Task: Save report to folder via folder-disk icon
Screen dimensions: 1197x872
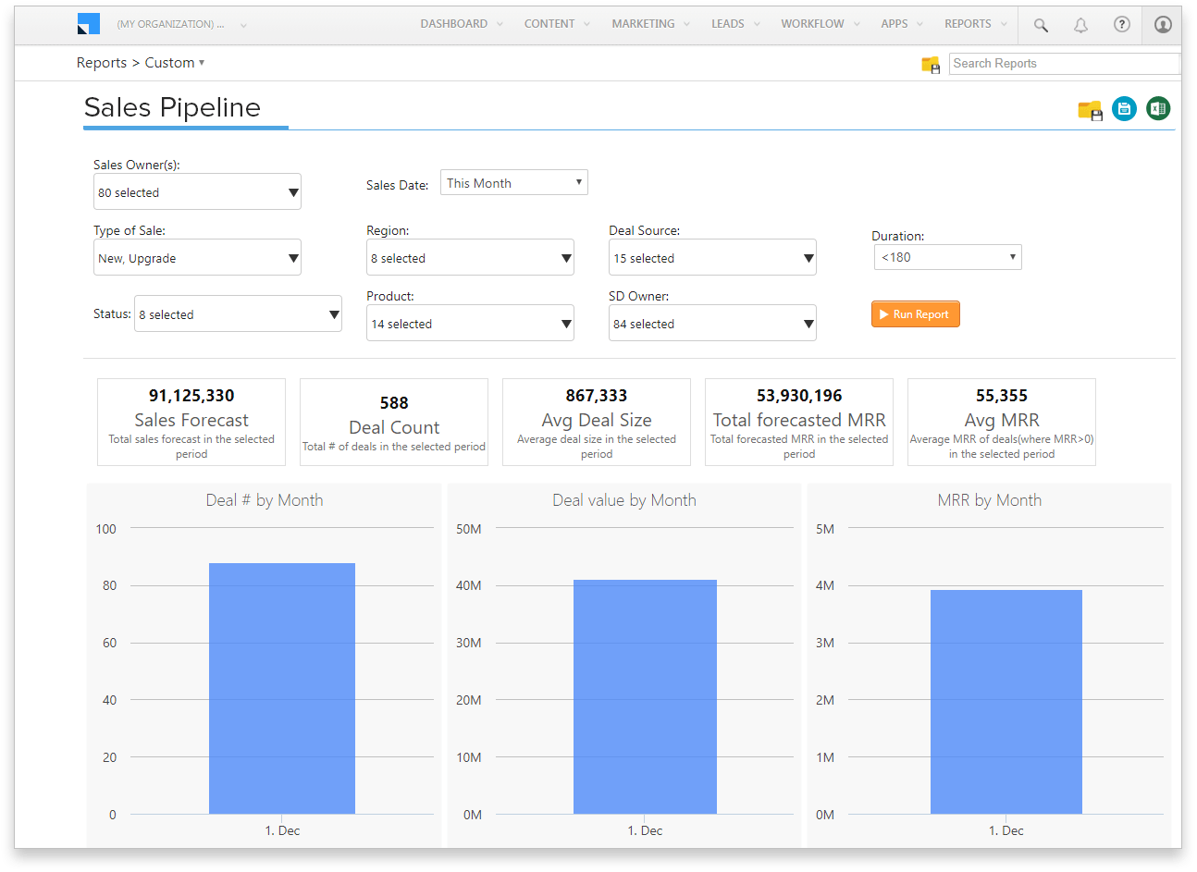Action: (x=1090, y=108)
